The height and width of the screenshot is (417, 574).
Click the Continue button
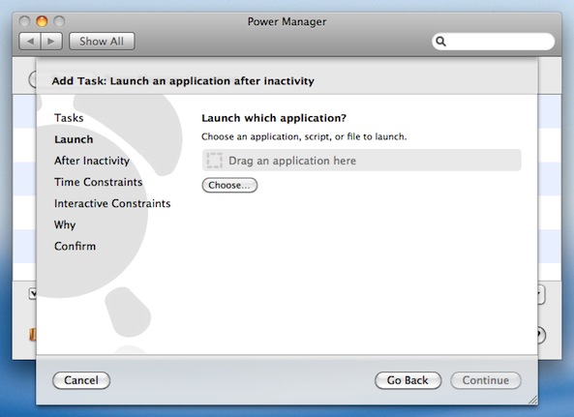coord(486,380)
